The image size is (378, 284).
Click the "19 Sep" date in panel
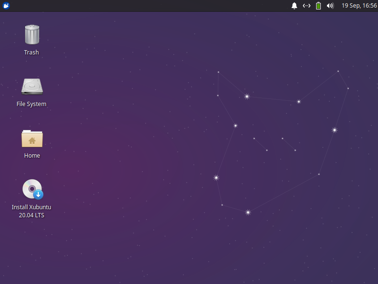click(x=350, y=6)
